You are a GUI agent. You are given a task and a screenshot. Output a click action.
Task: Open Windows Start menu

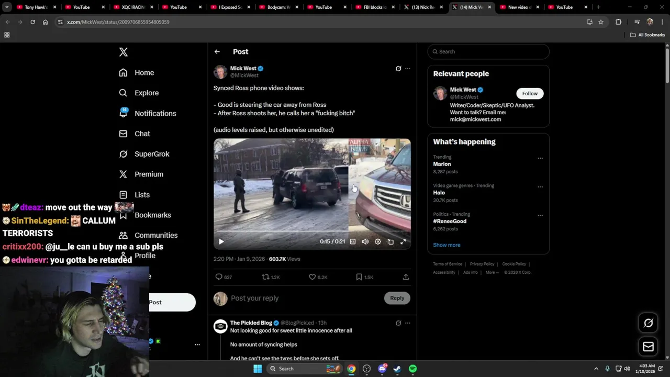pos(258,369)
